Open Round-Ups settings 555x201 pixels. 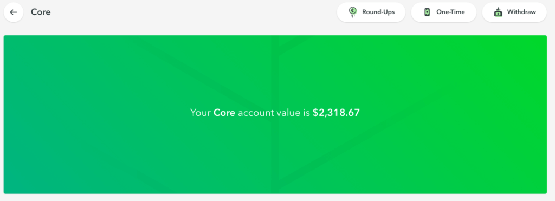pos(371,12)
